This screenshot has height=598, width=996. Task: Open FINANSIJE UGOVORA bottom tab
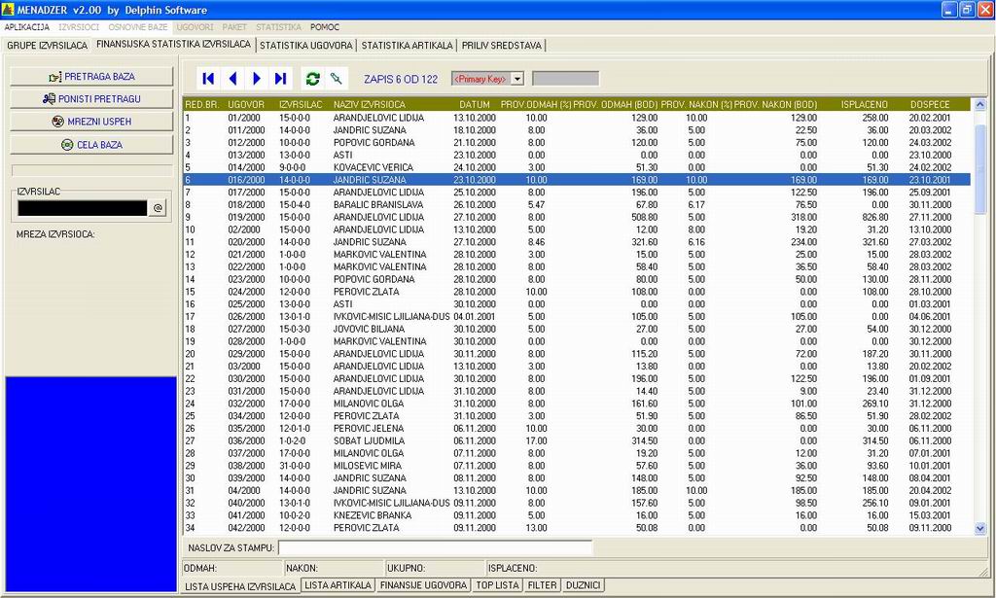pyautogui.click(x=423, y=585)
